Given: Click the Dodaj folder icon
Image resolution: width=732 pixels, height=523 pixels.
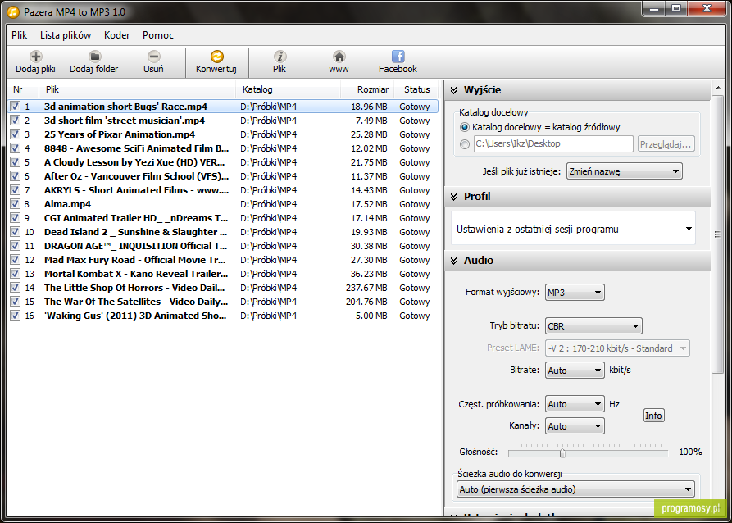Looking at the screenshot, I should click(94, 57).
